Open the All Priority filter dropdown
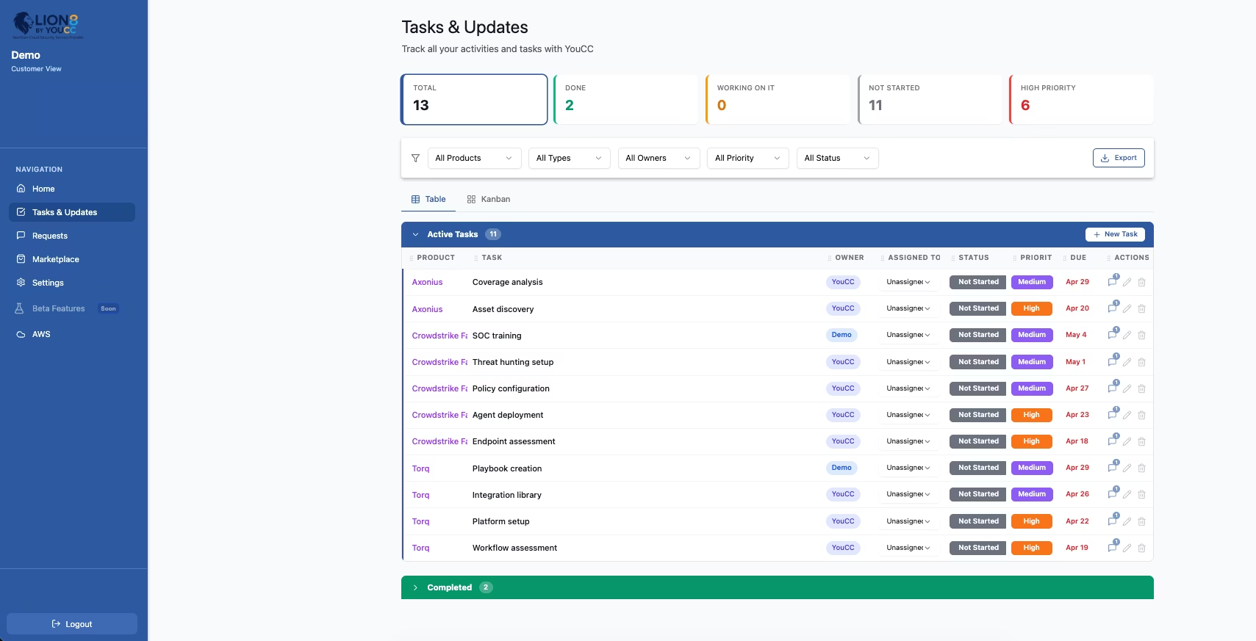Viewport: 1256px width, 641px height. pyautogui.click(x=747, y=158)
